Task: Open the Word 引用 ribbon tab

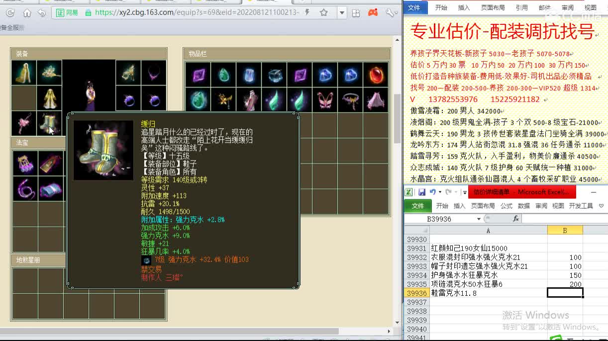Action: pos(521,7)
